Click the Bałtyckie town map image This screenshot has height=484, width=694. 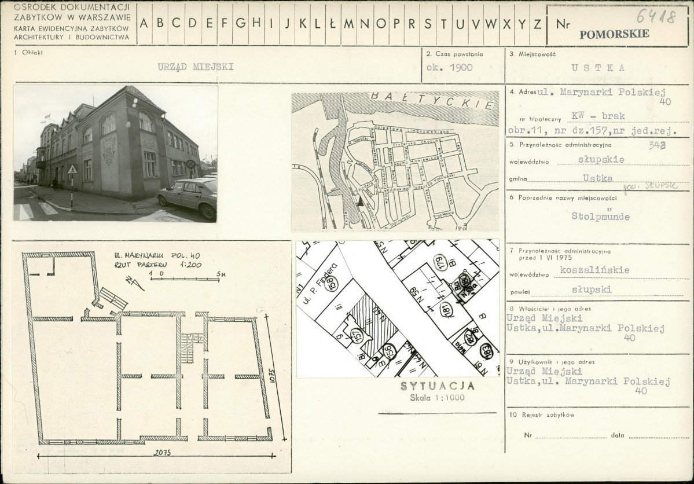coord(395,161)
